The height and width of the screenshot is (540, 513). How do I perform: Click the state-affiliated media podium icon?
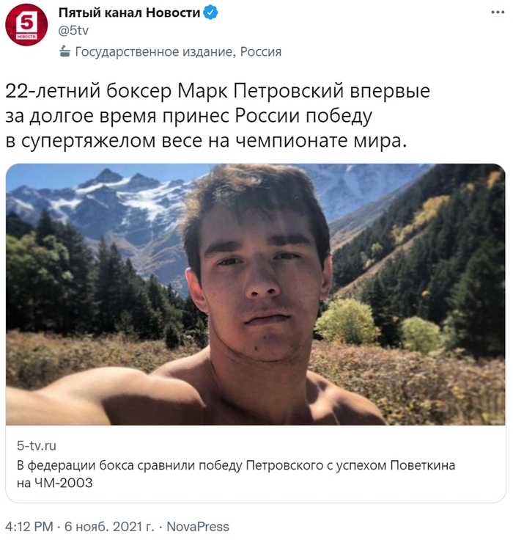(64, 51)
